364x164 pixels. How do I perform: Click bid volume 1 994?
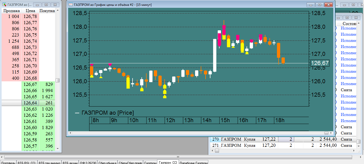[47, 90]
